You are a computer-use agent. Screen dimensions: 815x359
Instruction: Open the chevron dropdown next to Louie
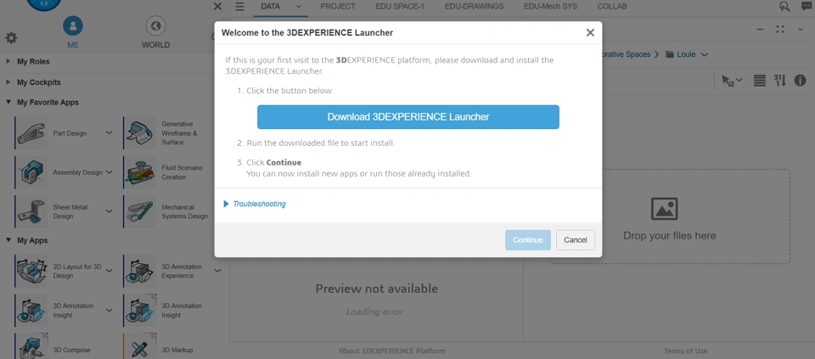(705, 54)
